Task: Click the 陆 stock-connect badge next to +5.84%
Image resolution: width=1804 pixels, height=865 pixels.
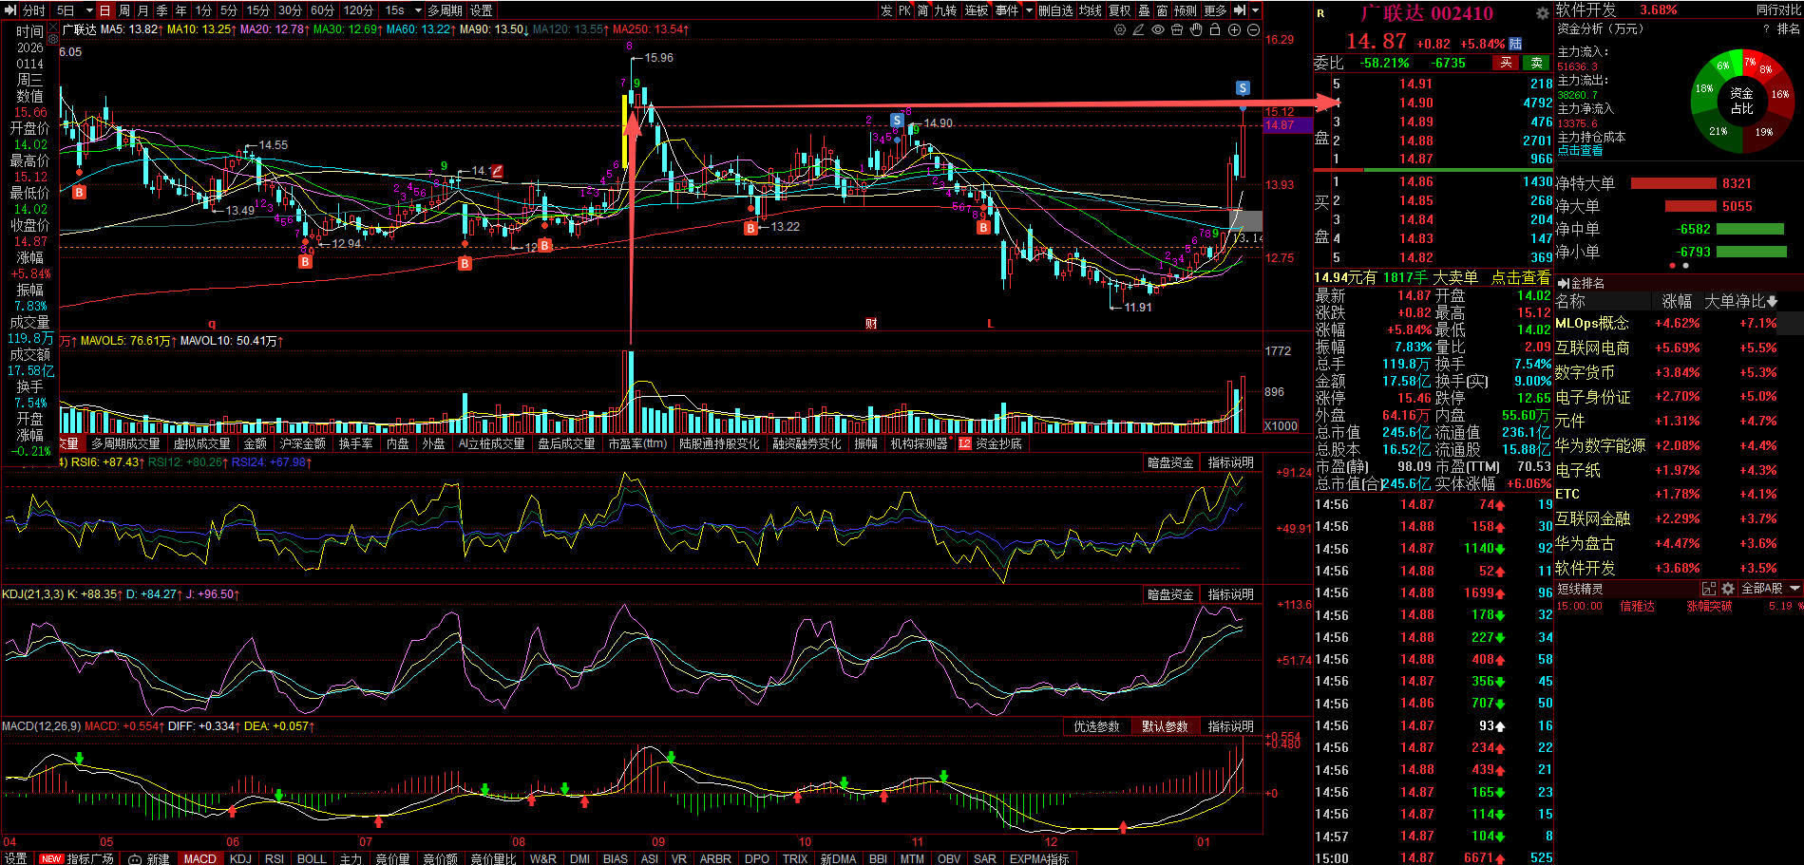Action: (1515, 44)
